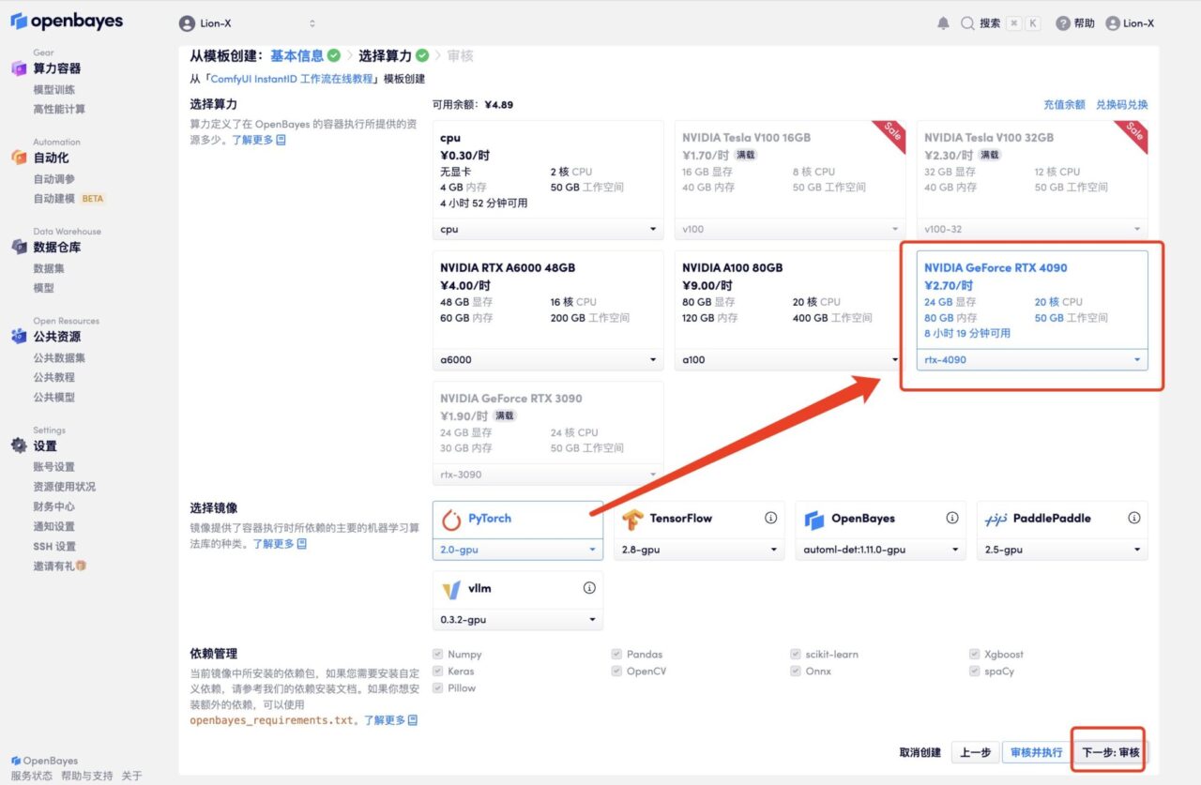Click the 审核并执行 button

[x=1036, y=752]
